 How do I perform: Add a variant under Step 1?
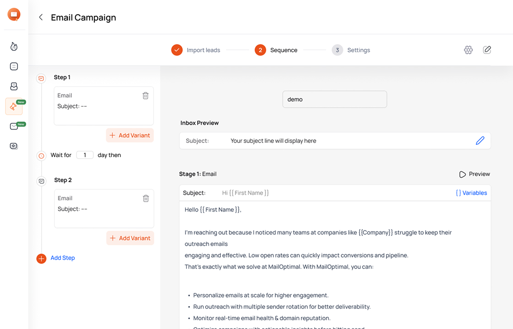click(x=130, y=135)
